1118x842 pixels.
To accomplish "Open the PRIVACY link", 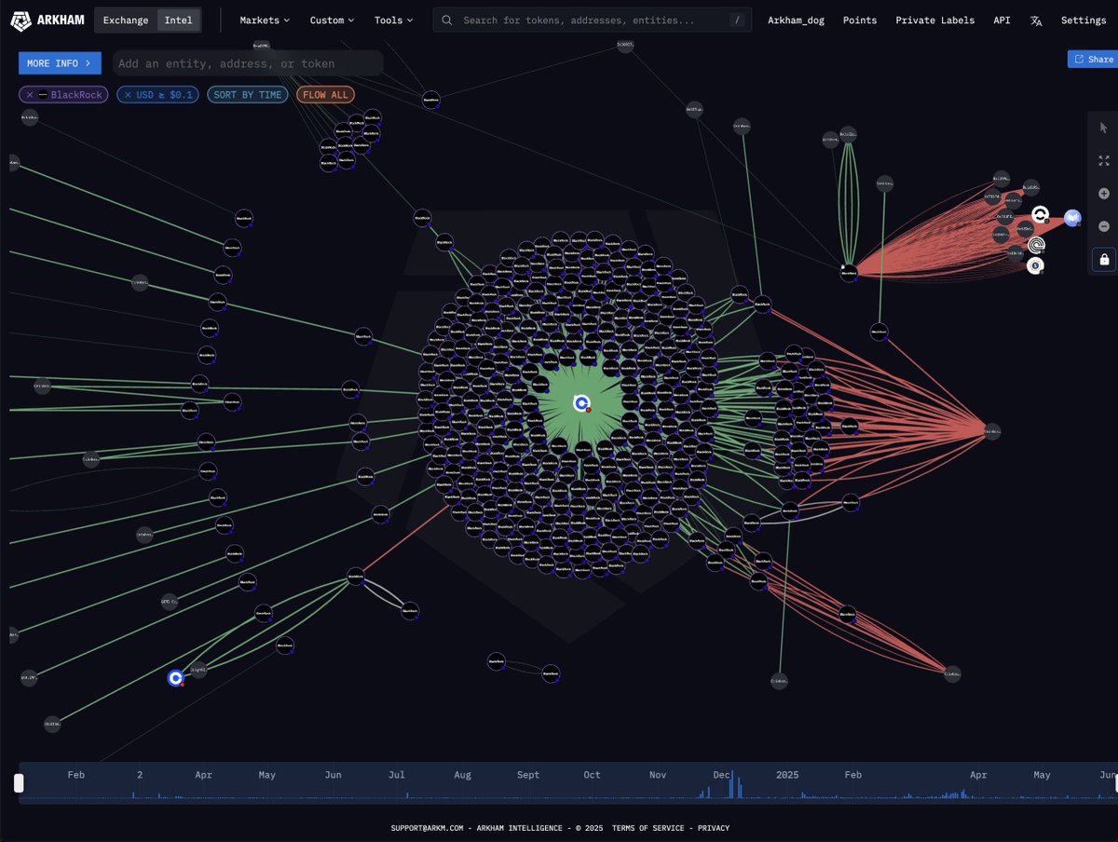I will [x=714, y=828].
